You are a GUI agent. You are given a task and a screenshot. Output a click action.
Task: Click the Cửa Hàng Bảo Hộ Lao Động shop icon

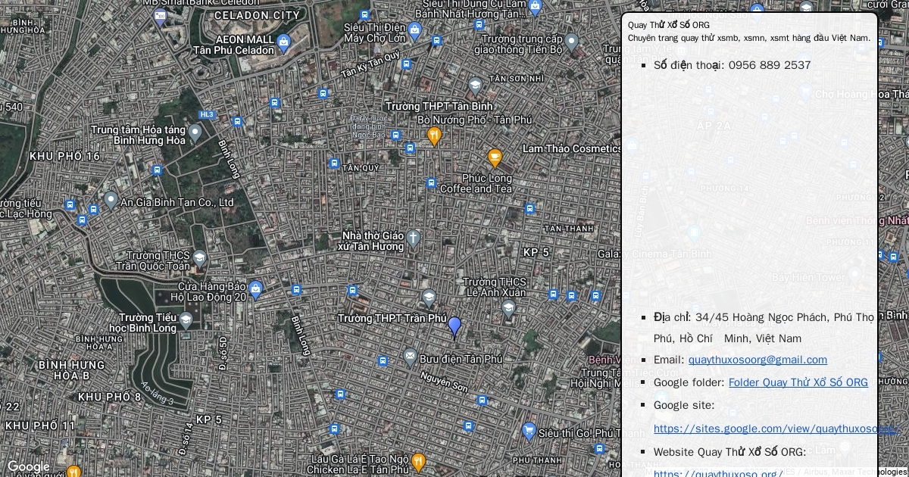coord(255,289)
